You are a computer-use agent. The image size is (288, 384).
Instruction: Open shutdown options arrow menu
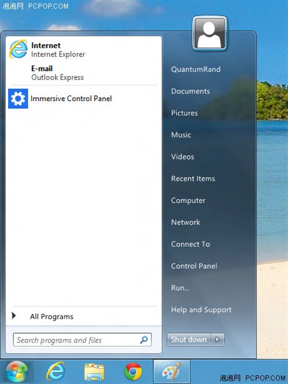click(217, 340)
